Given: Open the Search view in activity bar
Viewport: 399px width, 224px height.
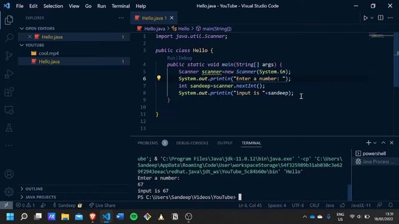Looking at the screenshot, I should click(9, 37).
